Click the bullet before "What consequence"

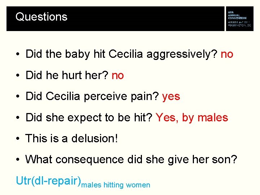(18, 160)
